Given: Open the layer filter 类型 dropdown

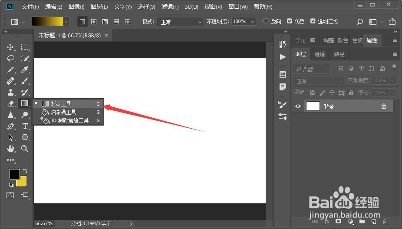Looking at the screenshot, I should [x=312, y=69].
